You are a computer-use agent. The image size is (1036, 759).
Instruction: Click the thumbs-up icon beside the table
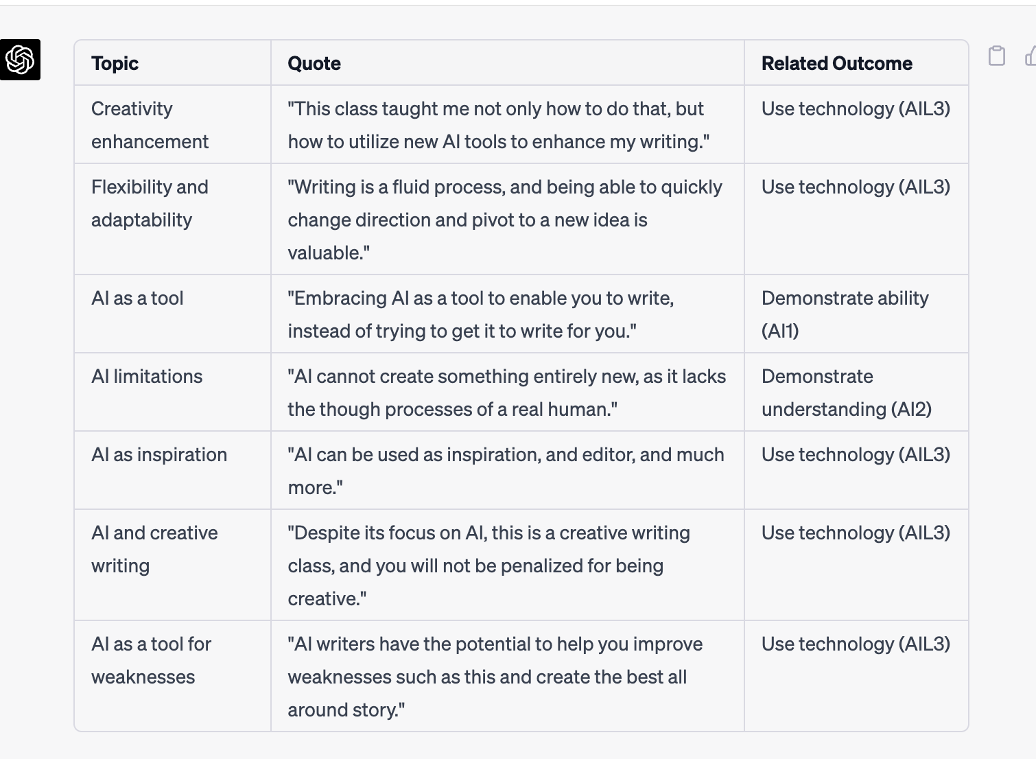1030,56
